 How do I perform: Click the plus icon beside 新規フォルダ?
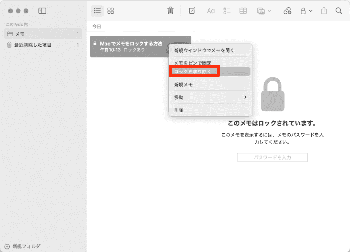click(7, 247)
